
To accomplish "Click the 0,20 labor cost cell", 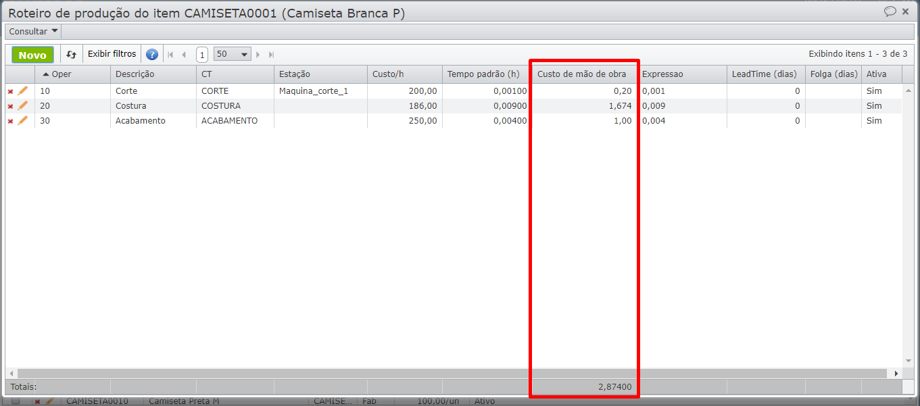I will click(584, 91).
